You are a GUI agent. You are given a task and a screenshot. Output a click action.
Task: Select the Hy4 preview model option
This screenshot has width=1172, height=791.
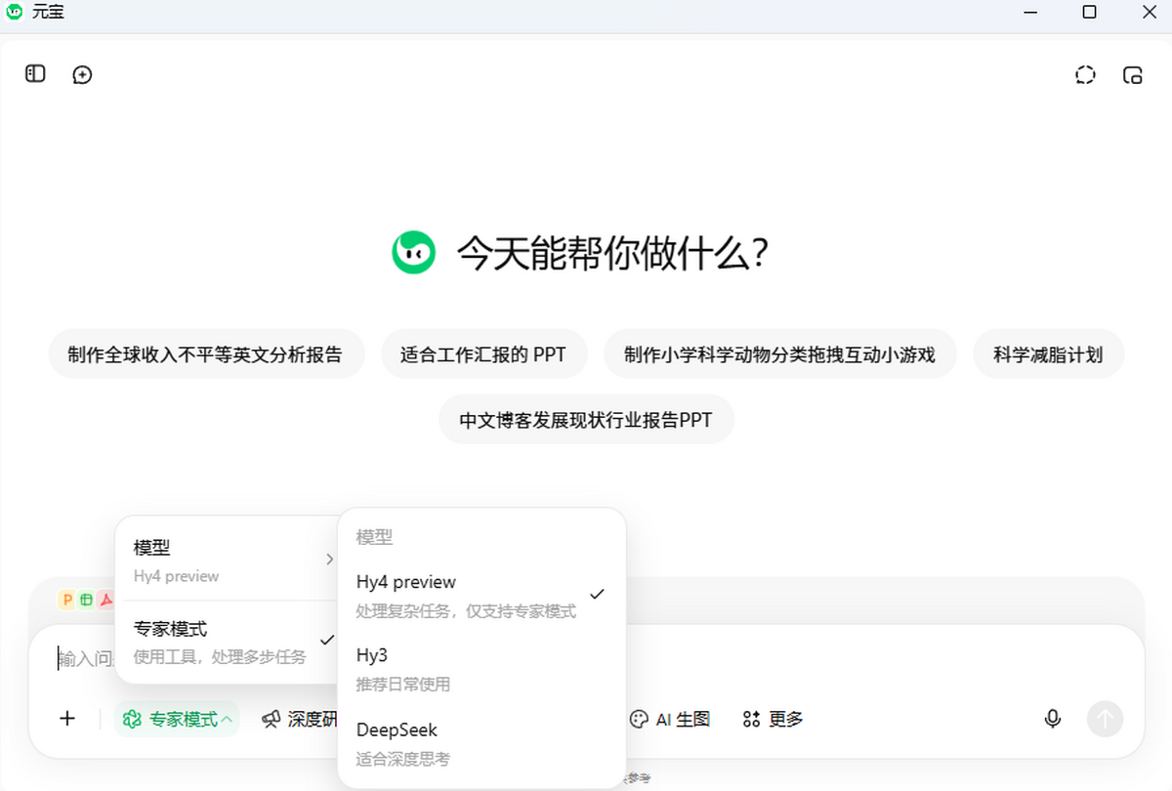481,595
